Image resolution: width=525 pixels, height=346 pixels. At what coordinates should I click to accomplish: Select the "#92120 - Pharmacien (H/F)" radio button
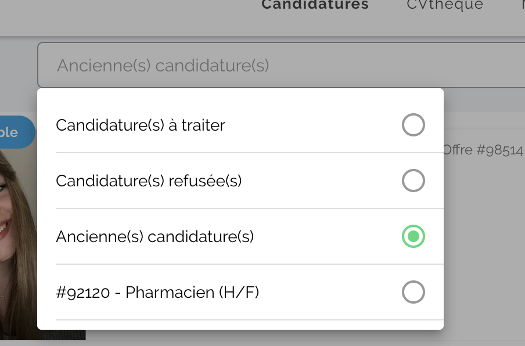pyautogui.click(x=413, y=292)
